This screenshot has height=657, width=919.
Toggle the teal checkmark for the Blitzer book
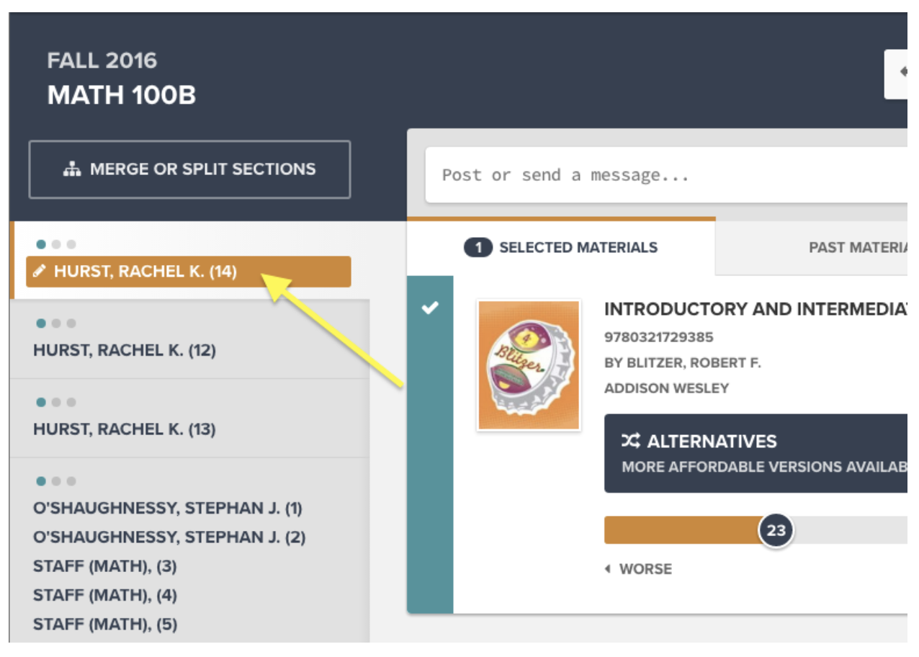point(430,308)
